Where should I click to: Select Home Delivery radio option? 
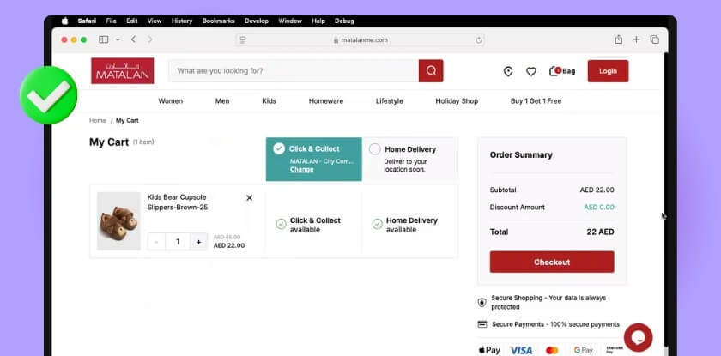[x=375, y=149]
